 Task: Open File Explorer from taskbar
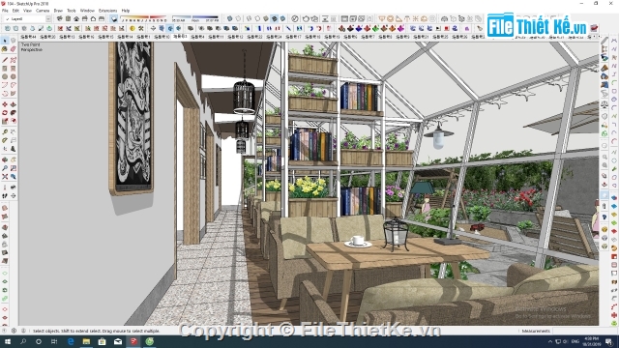86,341
